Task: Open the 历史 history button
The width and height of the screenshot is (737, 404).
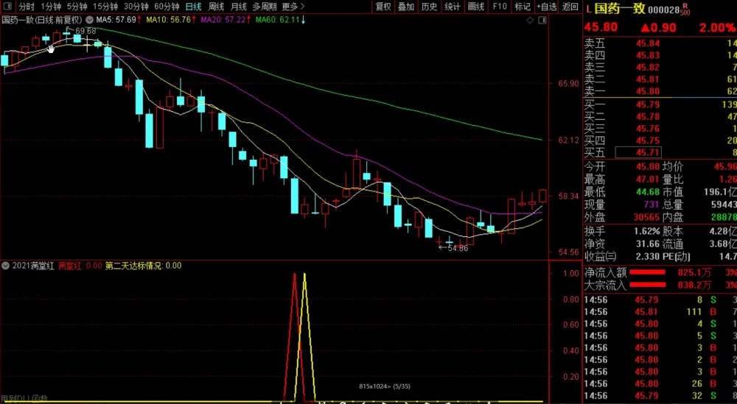Action: [x=429, y=7]
